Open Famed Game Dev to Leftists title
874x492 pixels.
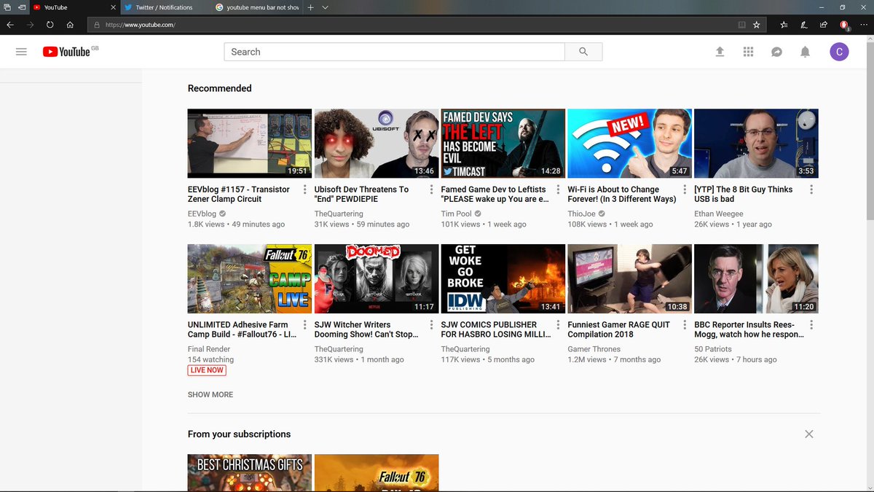tap(495, 194)
